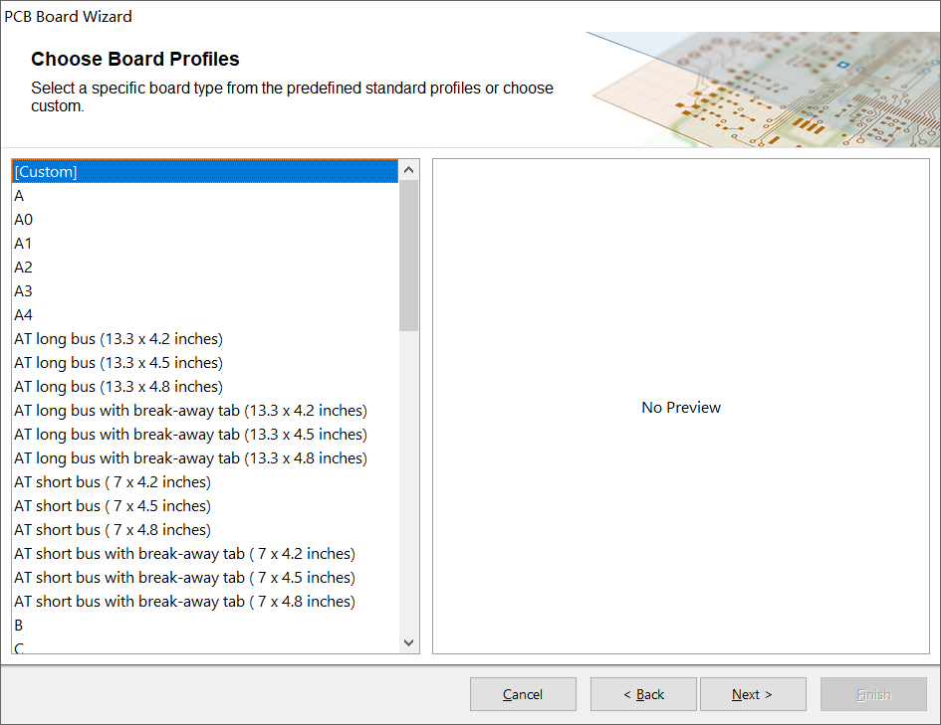Choose AT short bus break-away tab 7 x 4.2
The image size is (941, 725).
click(x=205, y=554)
